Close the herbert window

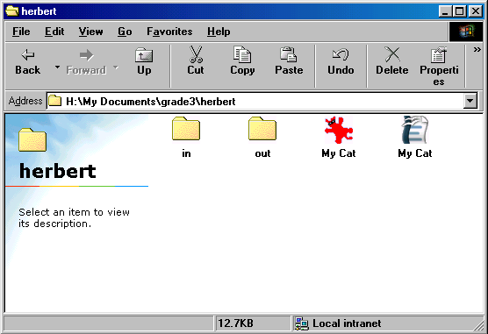click(x=476, y=11)
